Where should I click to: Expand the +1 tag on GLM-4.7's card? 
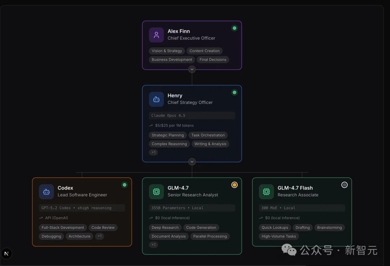153,244
